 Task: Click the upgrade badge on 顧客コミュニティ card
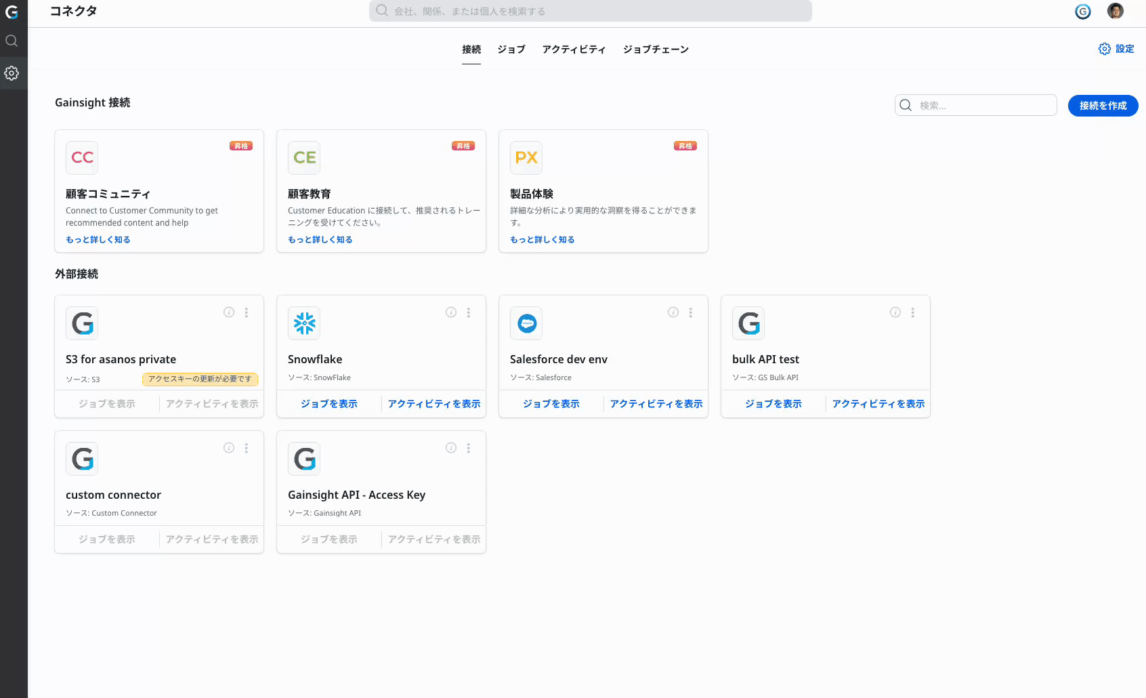241,146
